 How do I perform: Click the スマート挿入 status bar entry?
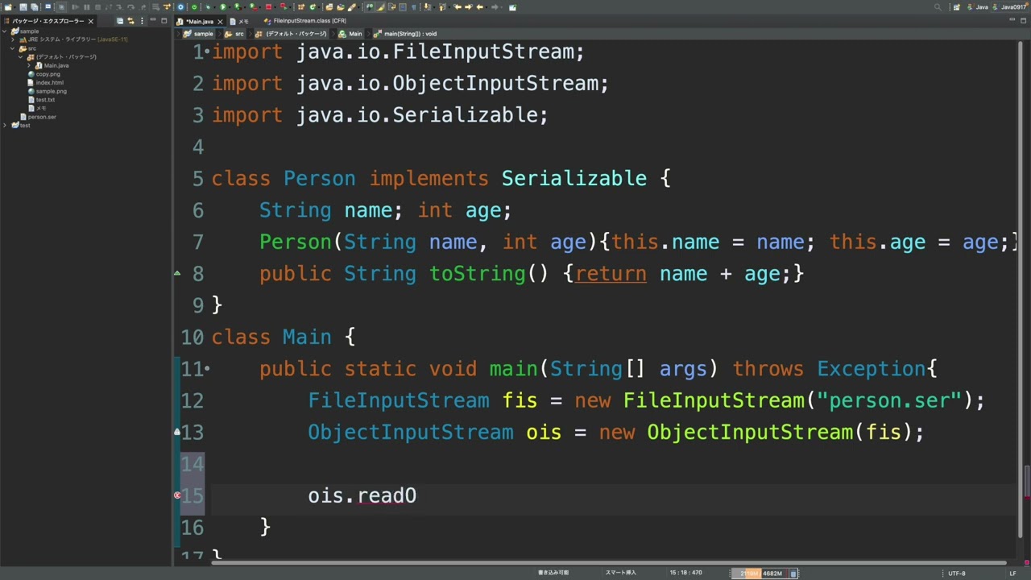click(620, 573)
